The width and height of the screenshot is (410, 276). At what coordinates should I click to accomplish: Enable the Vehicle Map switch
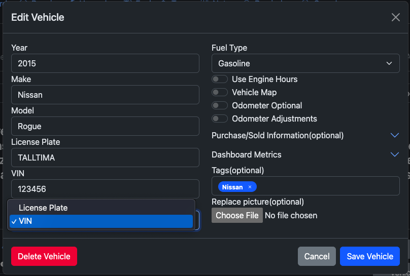pyautogui.click(x=220, y=93)
